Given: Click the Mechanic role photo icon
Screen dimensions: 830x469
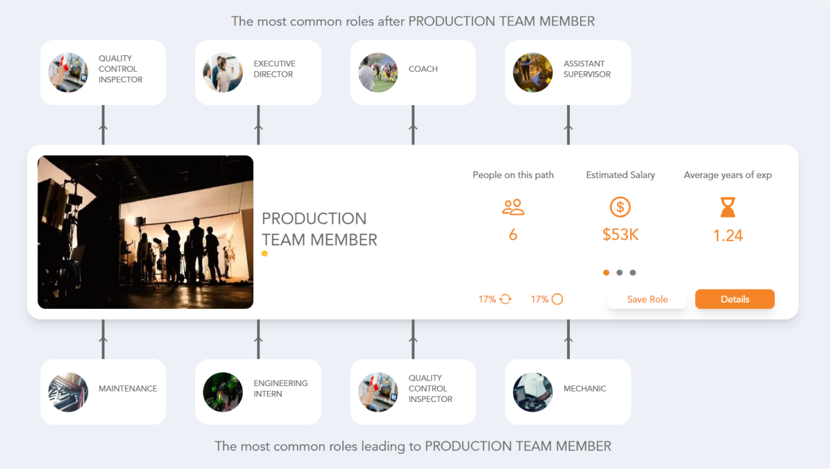Looking at the screenshot, I should [533, 392].
